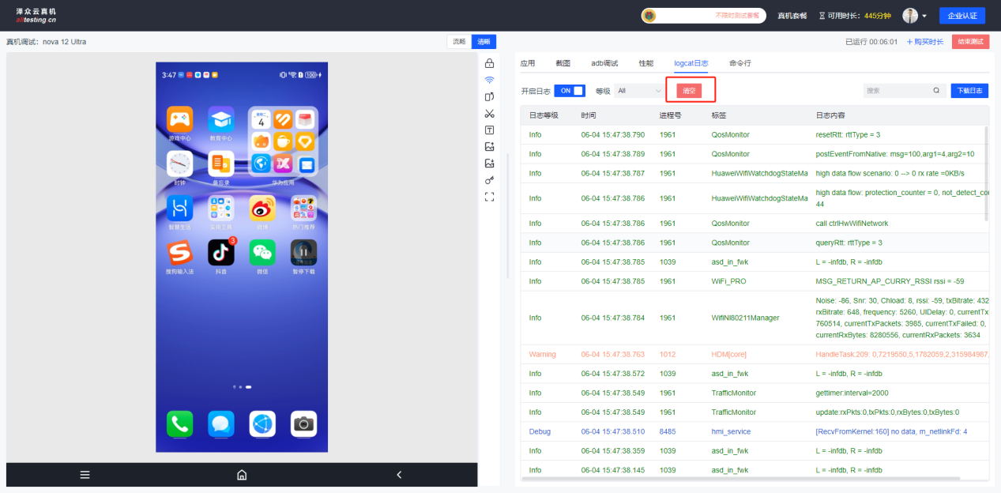
Task: Click the fullscreen icon in sidebar
Action: point(489,197)
